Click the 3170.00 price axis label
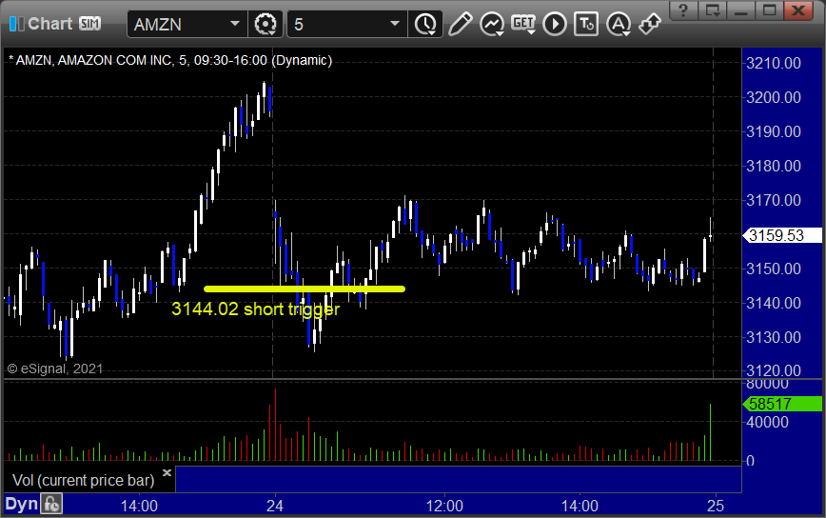The width and height of the screenshot is (826, 518). point(774,200)
